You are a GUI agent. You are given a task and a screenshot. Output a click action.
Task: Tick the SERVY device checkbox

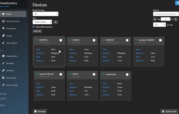coord(94,74)
